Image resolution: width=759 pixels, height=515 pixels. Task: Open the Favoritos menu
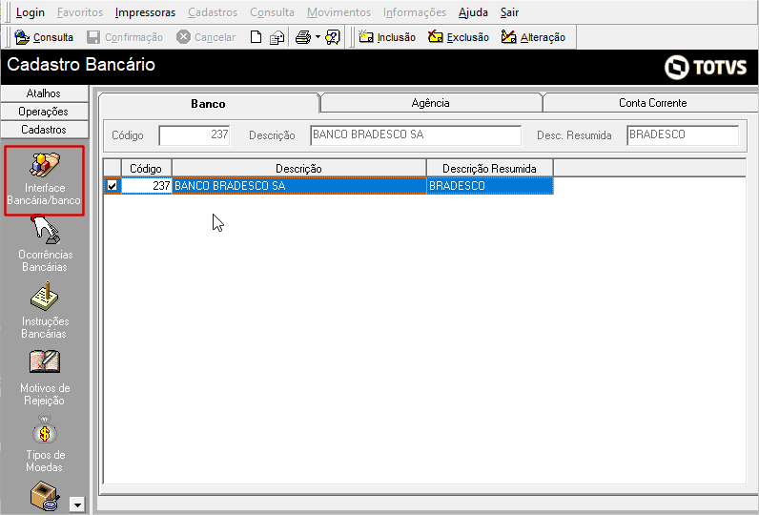(x=80, y=12)
